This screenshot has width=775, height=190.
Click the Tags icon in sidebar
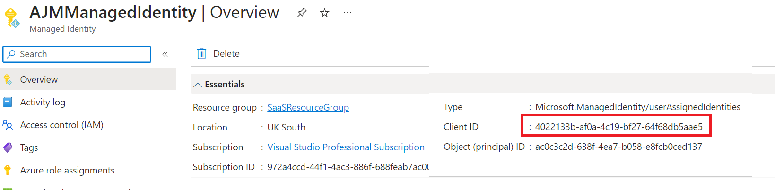click(8, 147)
